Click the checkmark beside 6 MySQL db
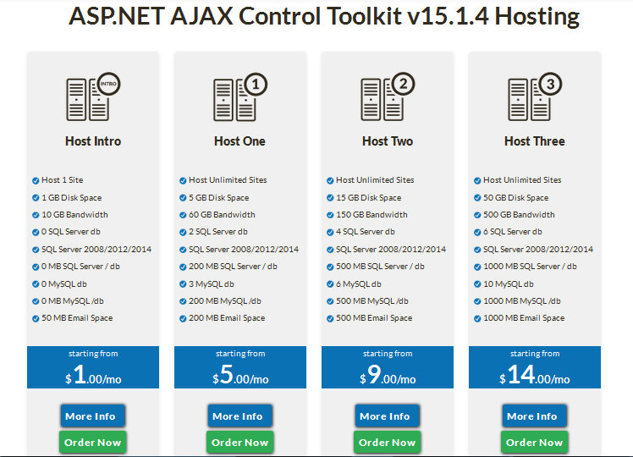The height and width of the screenshot is (457, 633). coord(330,284)
